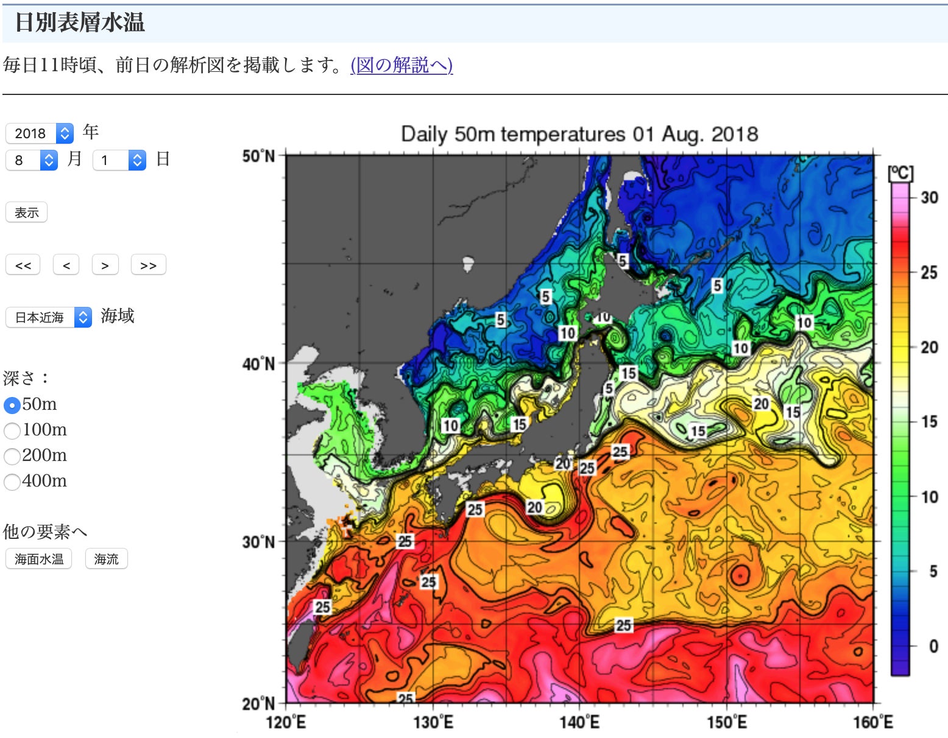This screenshot has height=738, width=948.
Task: Advance to next day with > button
Action: tap(105, 265)
